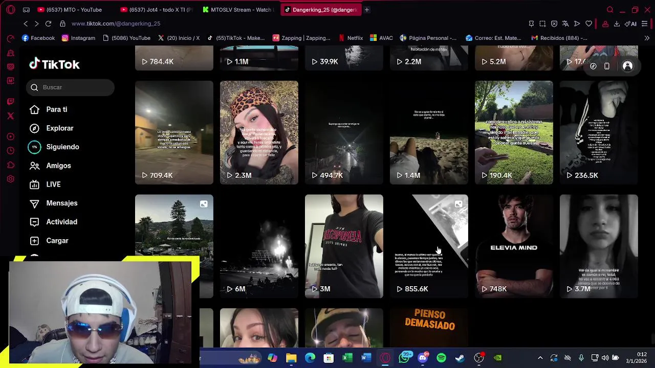Screen dimensions: 655x368
Task: Open Siguiendo in TikTok sidebar
Action: pyautogui.click(x=54, y=147)
